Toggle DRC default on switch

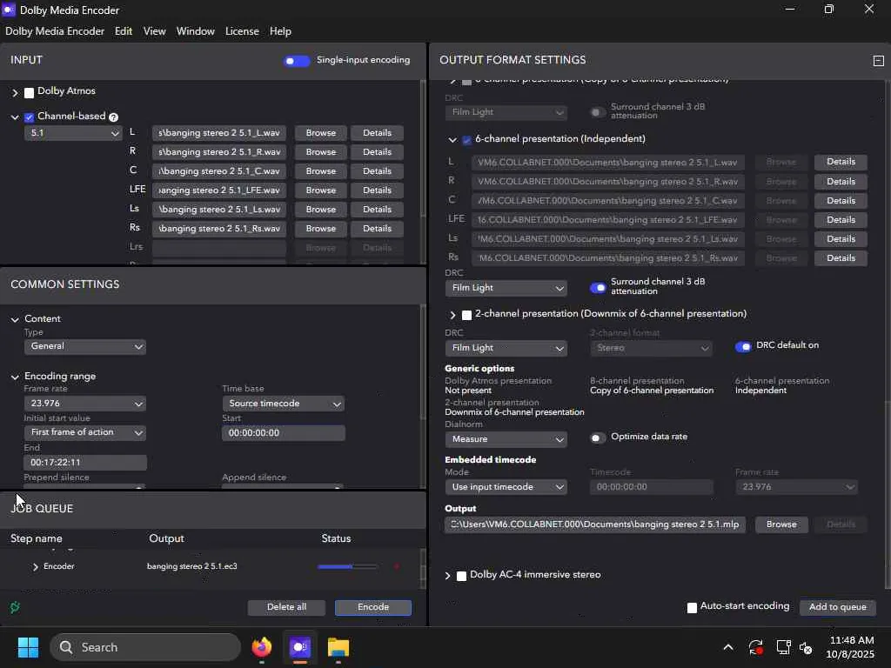click(743, 346)
